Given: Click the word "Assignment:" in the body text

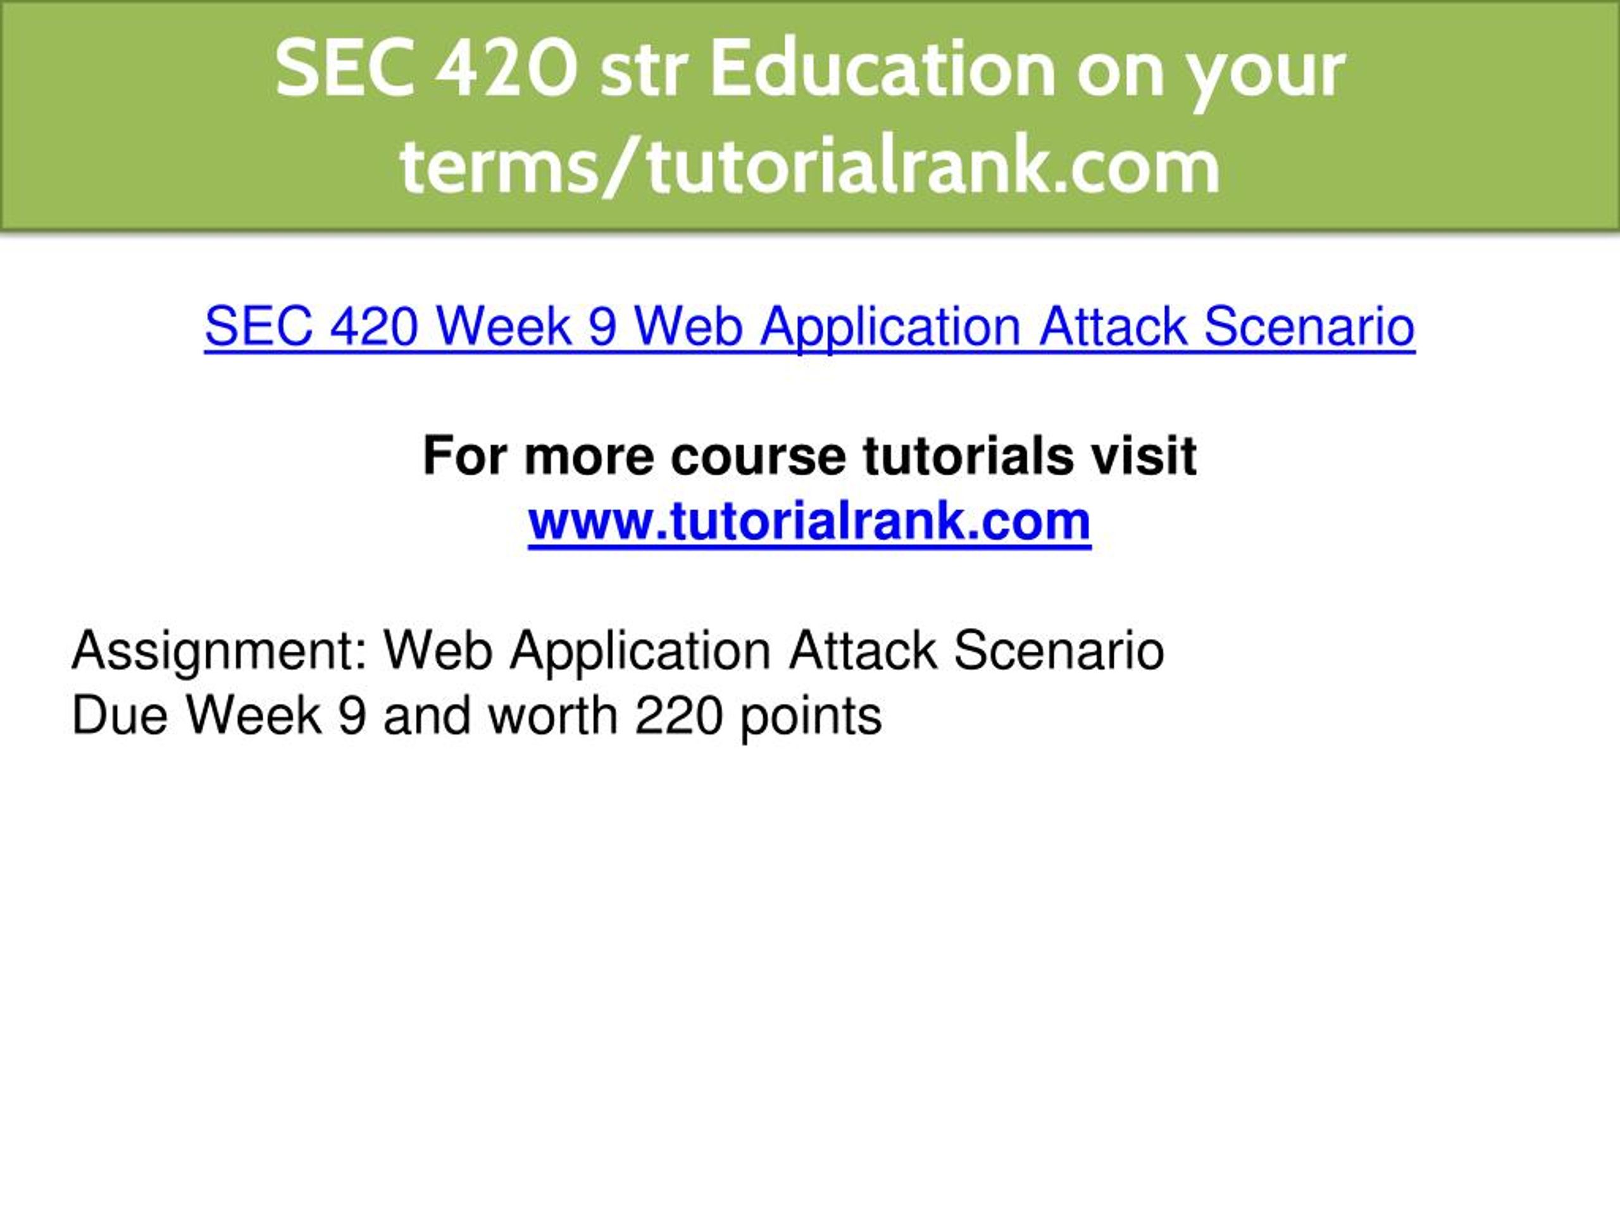Looking at the screenshot, I should pos(219,652).
